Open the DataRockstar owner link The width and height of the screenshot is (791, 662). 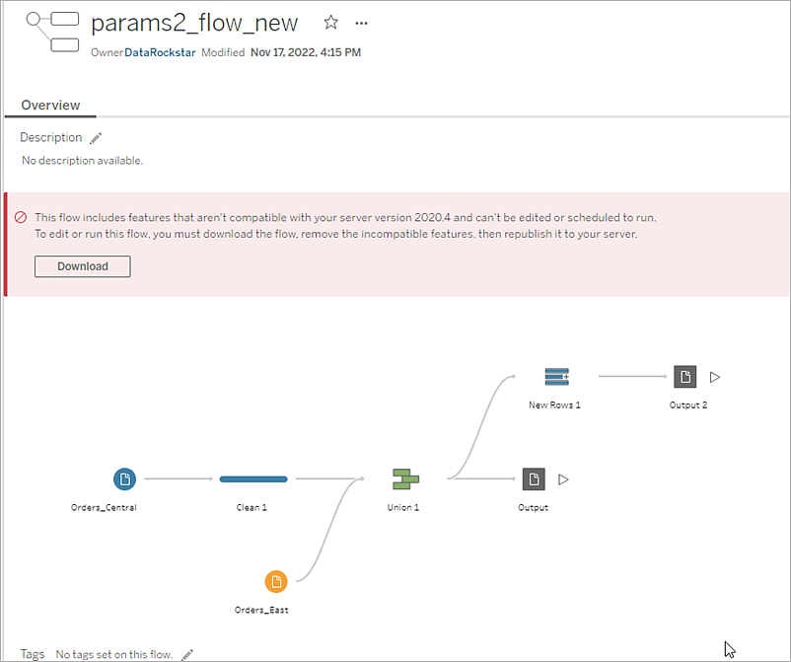[160, 52]
